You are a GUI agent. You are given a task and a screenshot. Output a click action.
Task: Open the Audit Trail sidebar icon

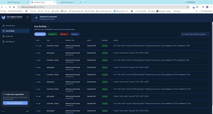pos(3,36)
